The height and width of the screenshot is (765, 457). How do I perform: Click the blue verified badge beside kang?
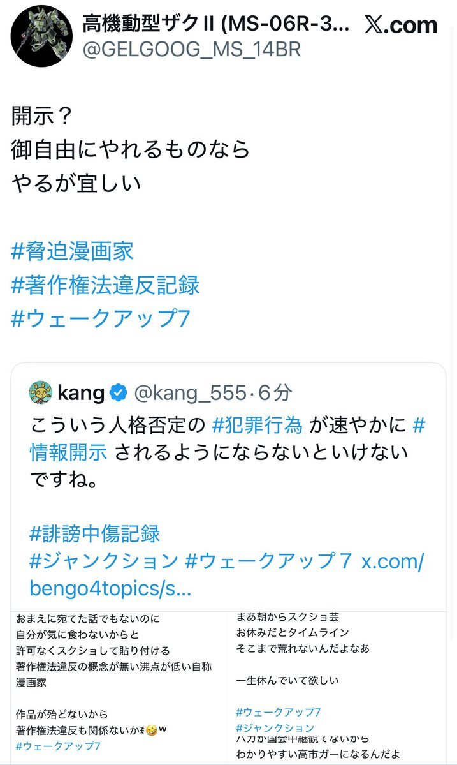point(119,393)
